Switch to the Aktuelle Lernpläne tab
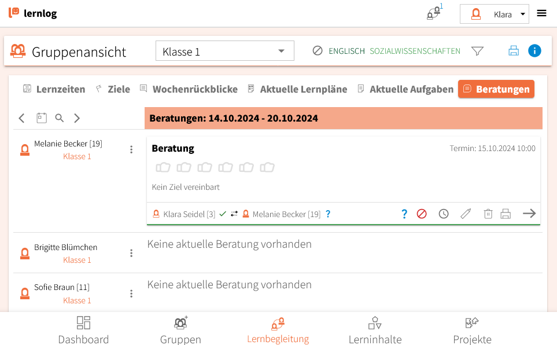The image size is (557, 345). tap(298, 89)
